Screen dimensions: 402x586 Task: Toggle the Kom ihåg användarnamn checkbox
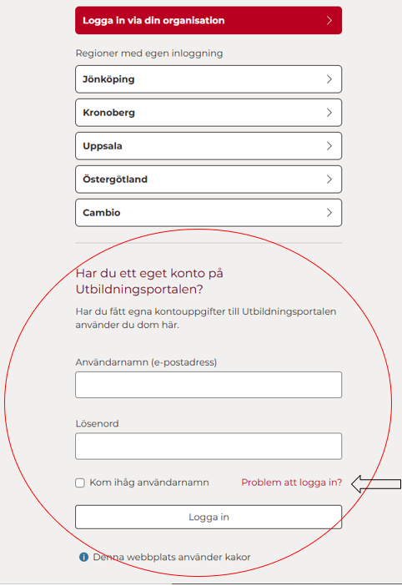[80, 482]
